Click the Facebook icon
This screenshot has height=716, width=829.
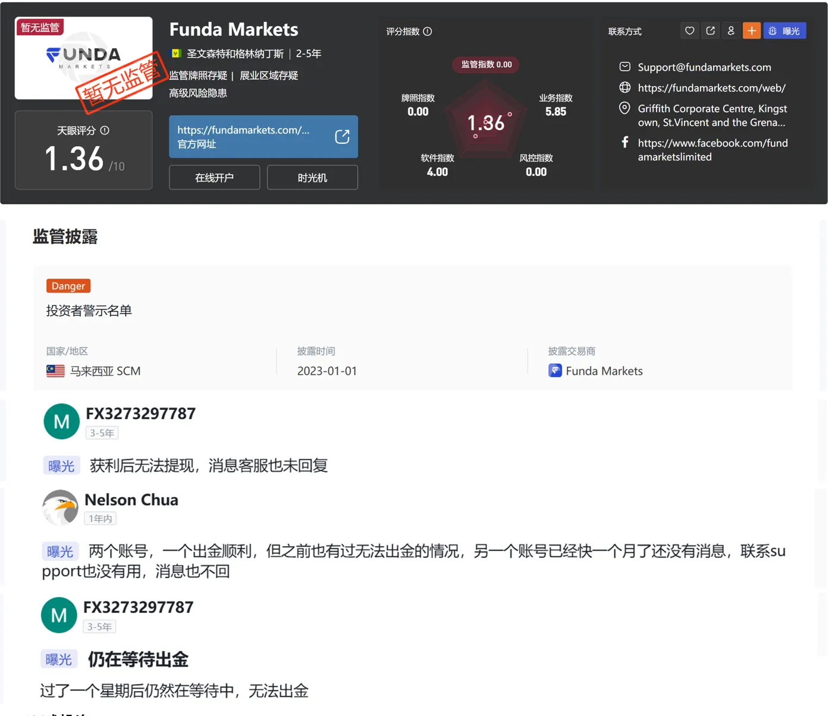tap(624, 142)
